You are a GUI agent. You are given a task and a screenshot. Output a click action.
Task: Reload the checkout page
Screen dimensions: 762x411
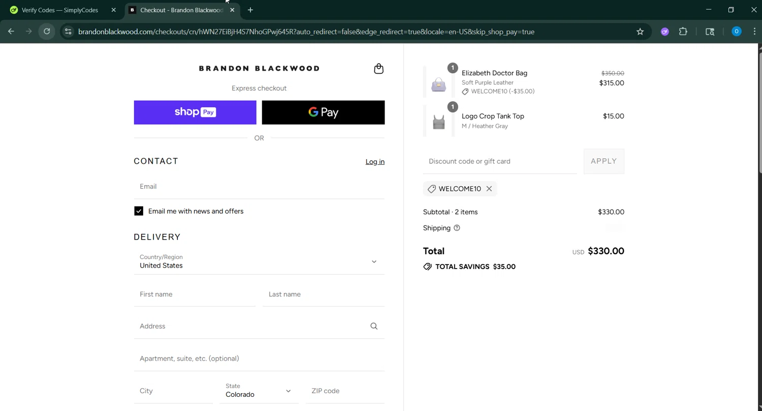point(47,32)
